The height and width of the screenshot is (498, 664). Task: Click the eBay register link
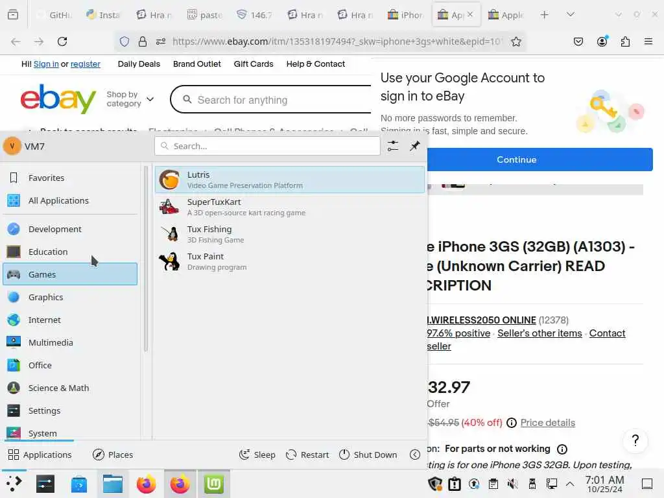pos(86,64)
